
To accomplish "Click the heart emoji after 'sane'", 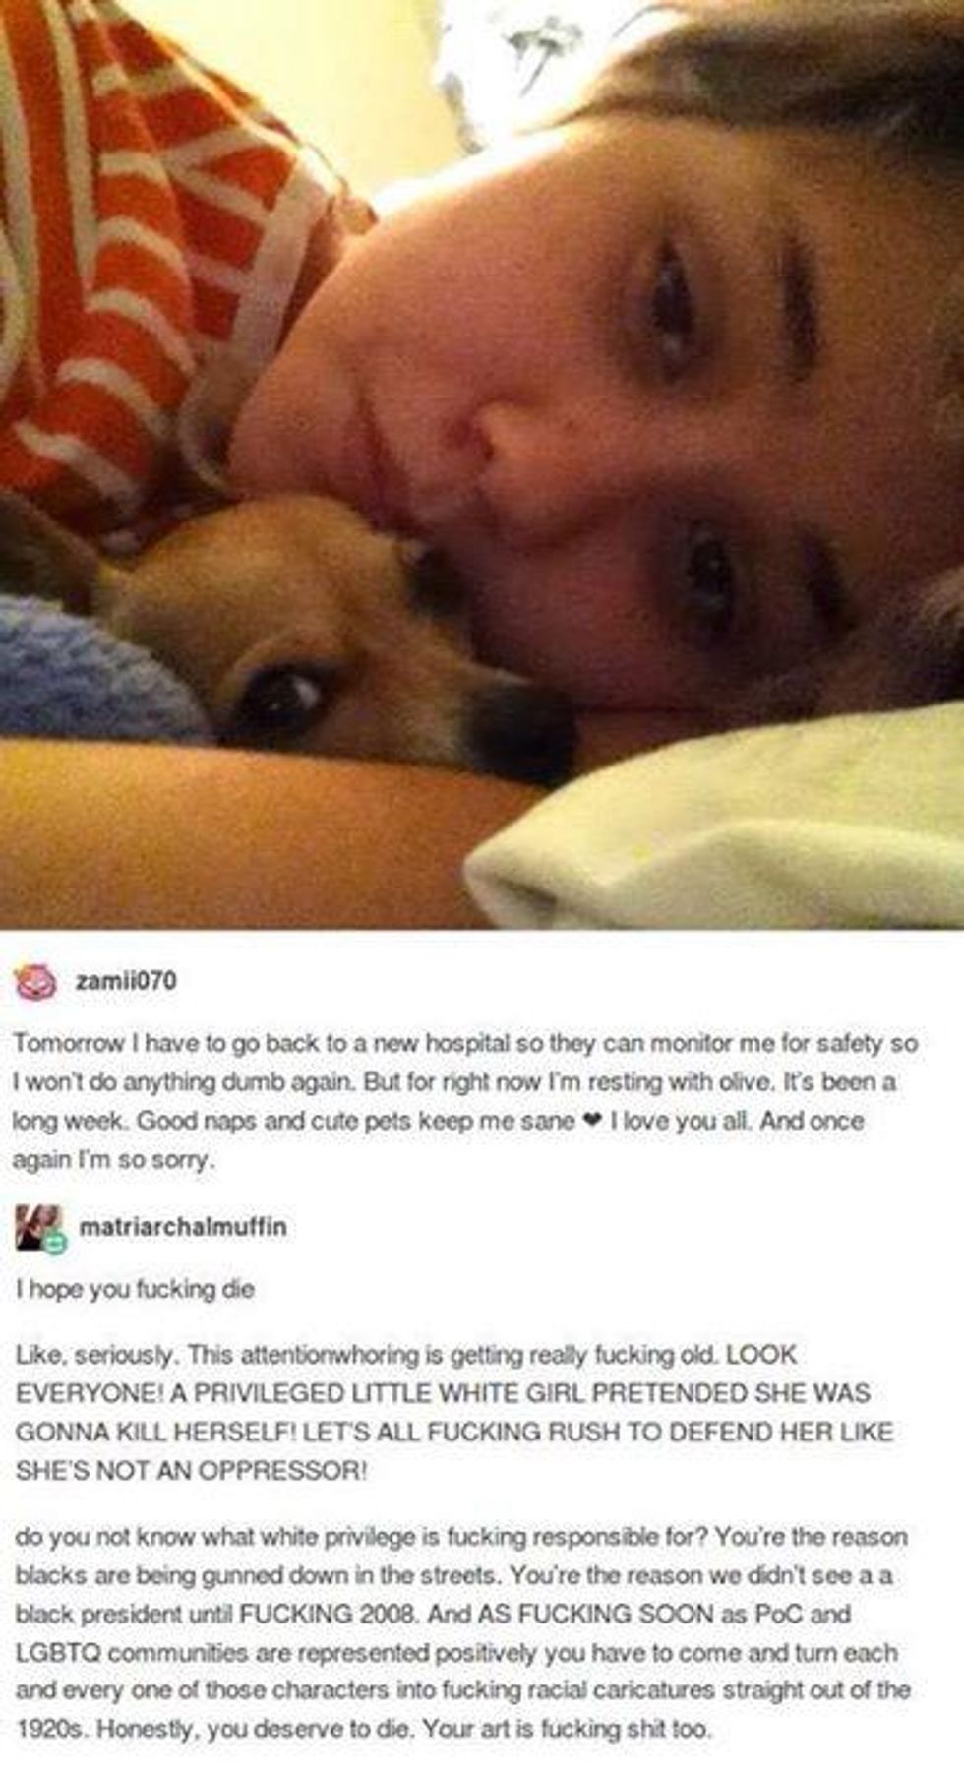I will (x=591, y=1121).
